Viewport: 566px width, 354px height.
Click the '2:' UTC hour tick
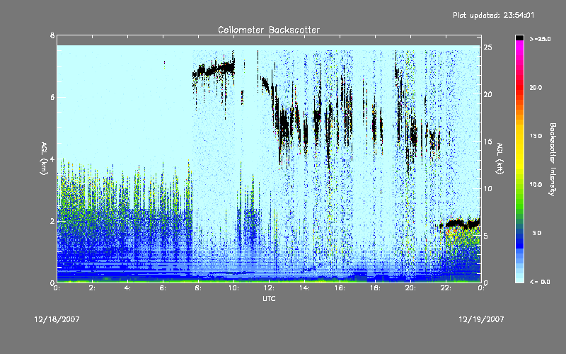pyautogui.click(x=92, y=288)
